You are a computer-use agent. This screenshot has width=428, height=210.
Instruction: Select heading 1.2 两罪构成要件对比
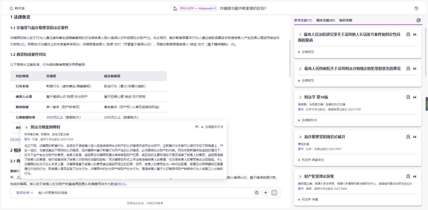pyautogui.click(x=28, y=55)
